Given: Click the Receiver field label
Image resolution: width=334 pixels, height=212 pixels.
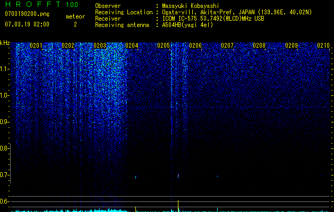Looking at the screenshot, I should [x=108, y=19].
